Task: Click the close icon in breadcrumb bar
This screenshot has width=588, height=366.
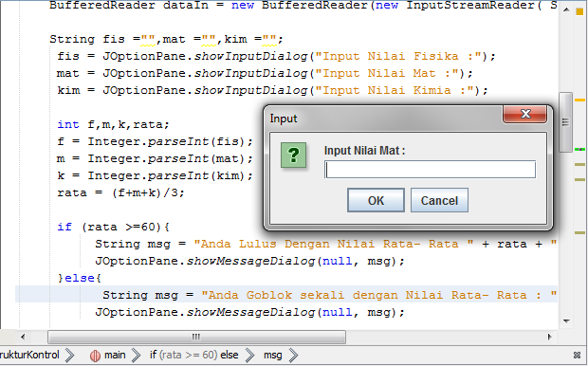Action: (578, 356)
